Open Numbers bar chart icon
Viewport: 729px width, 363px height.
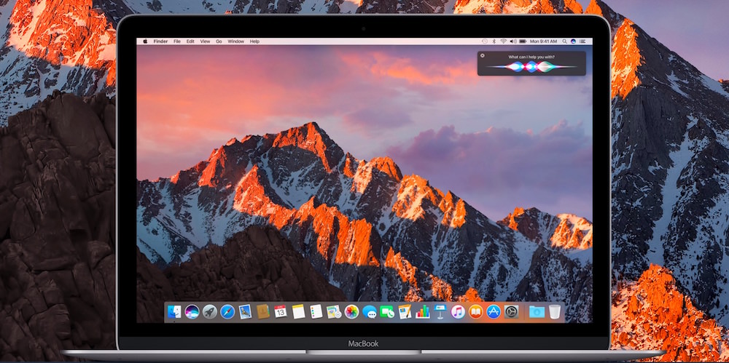point(422,311)
